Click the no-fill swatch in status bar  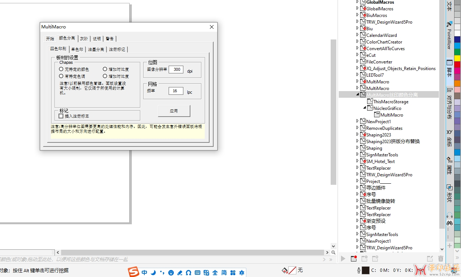pos(292,270)
